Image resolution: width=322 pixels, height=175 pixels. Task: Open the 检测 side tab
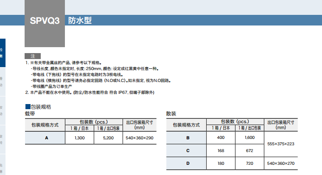click(2, 53)
